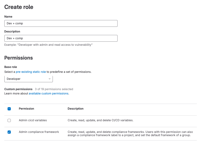Click into the Name text field
The image size is (199, 141).
[61, 24]
